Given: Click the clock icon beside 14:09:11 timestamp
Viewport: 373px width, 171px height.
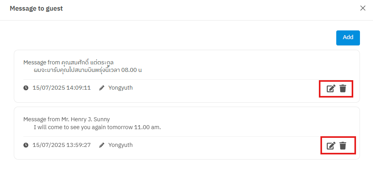Looking at the screenshot, I should pyautogui.click(x=26, y=88).
